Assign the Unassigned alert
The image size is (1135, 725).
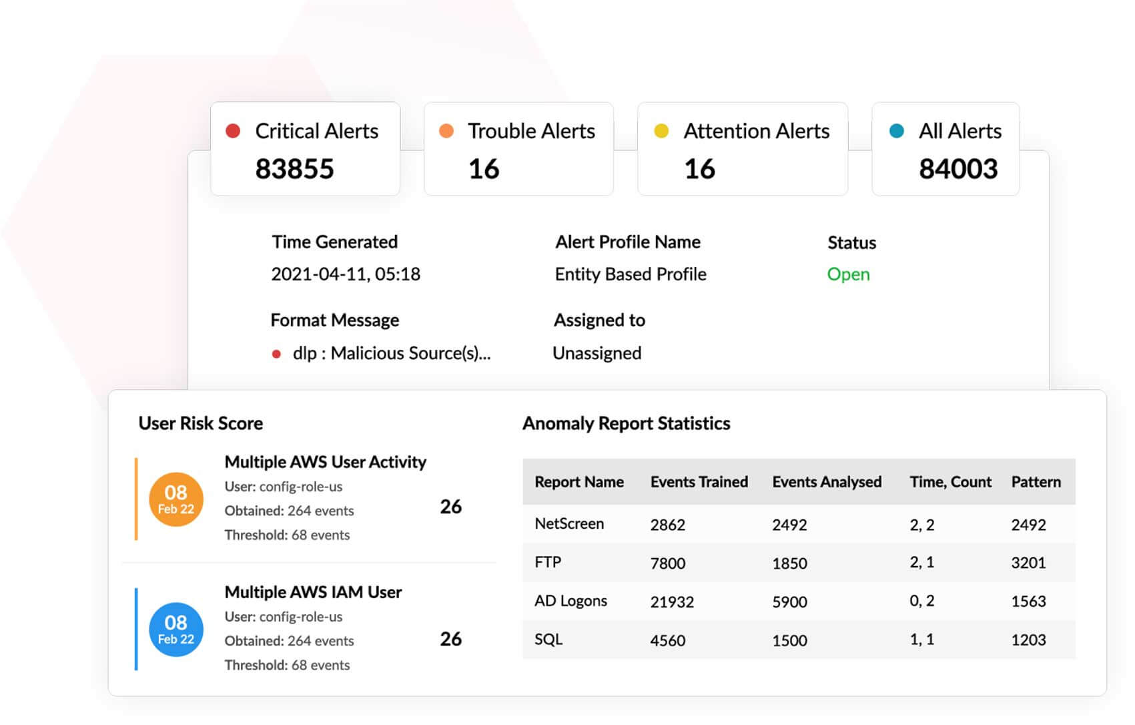597,353
